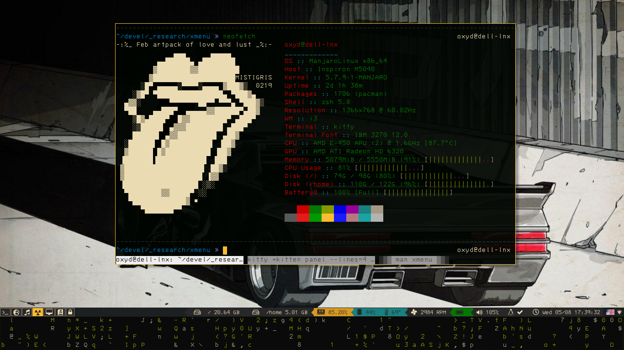Click the Disk (/home) usage bar
624x350 pixels.
tap(459, 184)
